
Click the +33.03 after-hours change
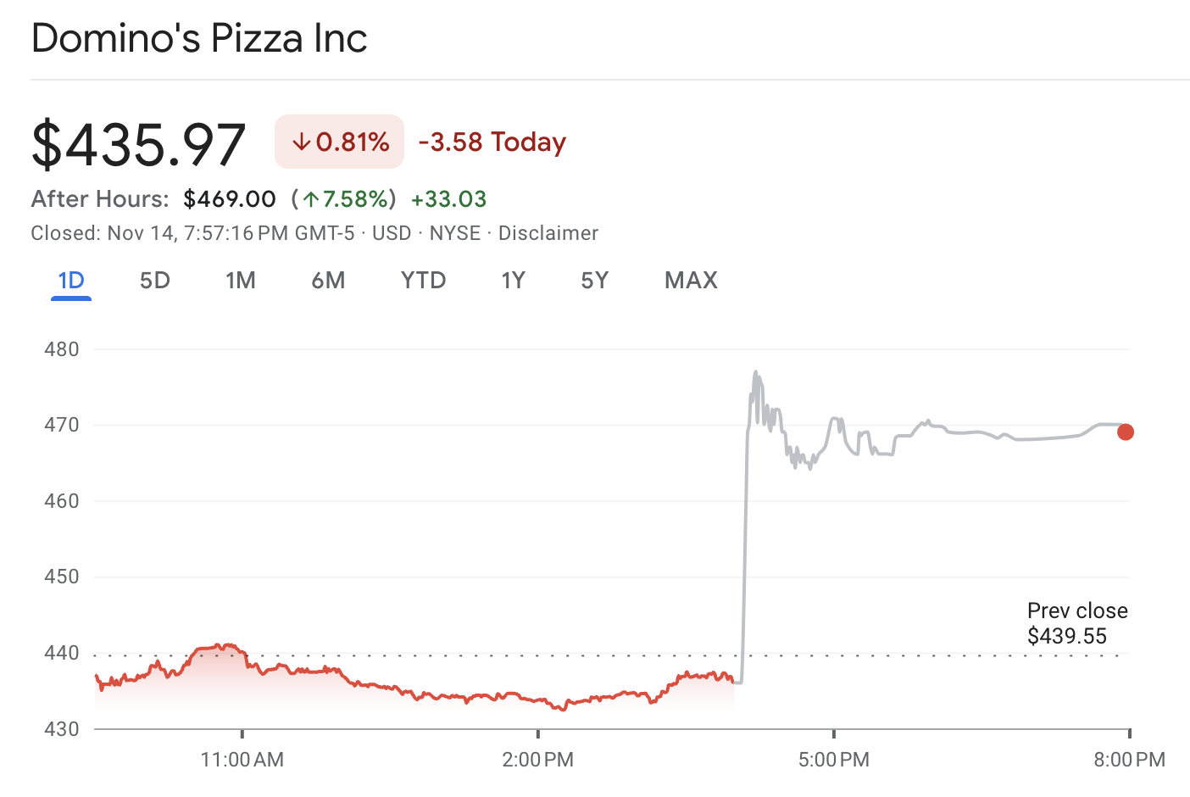click(x=448, y=199)
